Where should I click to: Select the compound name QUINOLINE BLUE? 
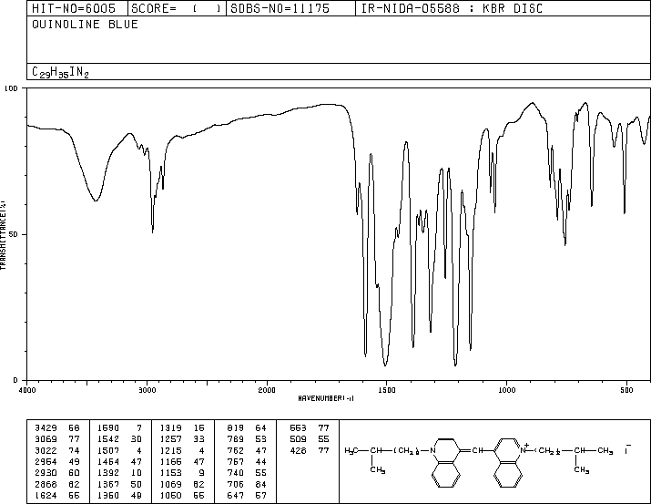point(85,25)
